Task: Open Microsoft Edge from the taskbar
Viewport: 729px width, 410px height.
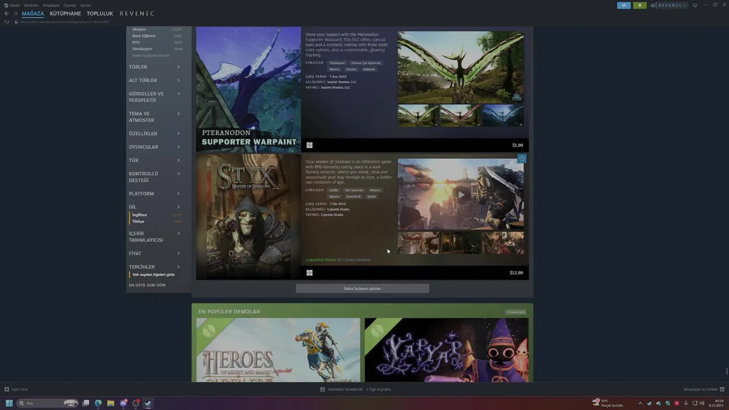Action: pyautogui.click(x=98, y=403)
